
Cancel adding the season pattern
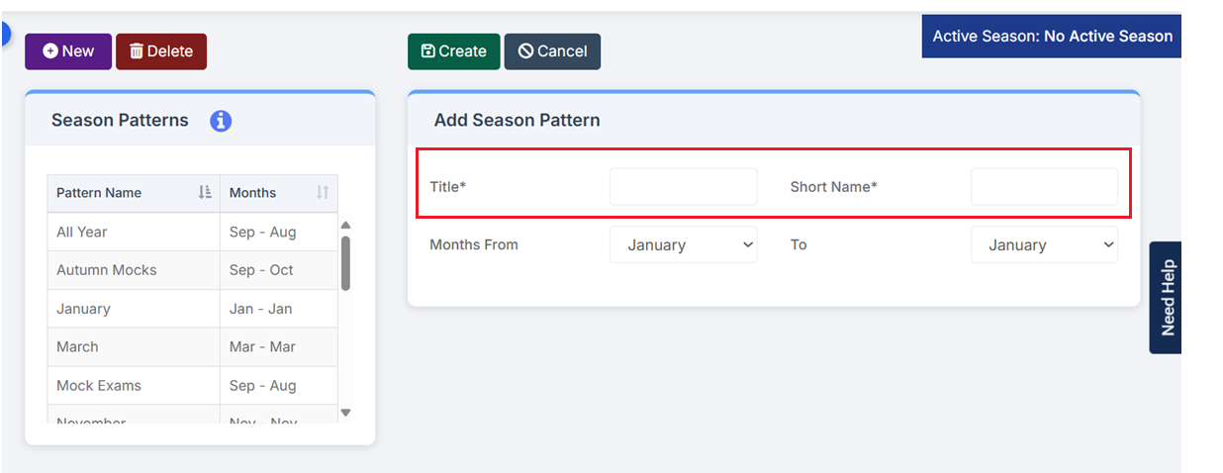pos(552,51)
